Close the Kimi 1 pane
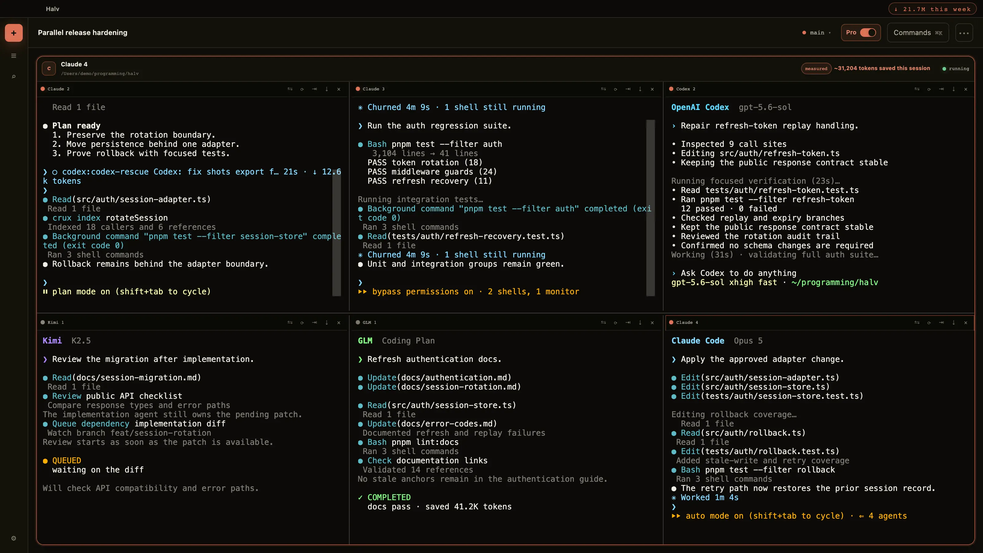The image size is (983, 553). point(339,323)
